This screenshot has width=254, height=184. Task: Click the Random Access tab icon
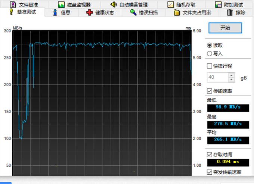pos(170,5)
